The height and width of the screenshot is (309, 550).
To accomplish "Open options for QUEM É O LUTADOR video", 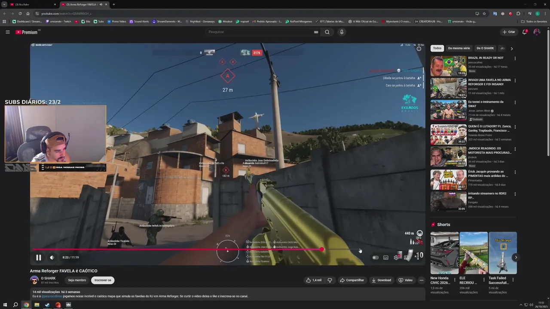I will [x=515, y=127].
